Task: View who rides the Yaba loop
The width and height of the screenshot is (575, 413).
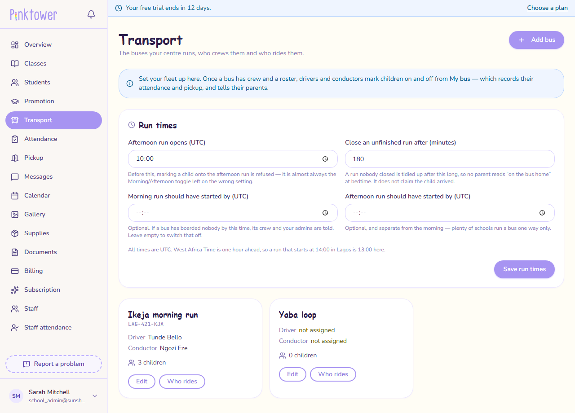Action: tap(333, 374)
